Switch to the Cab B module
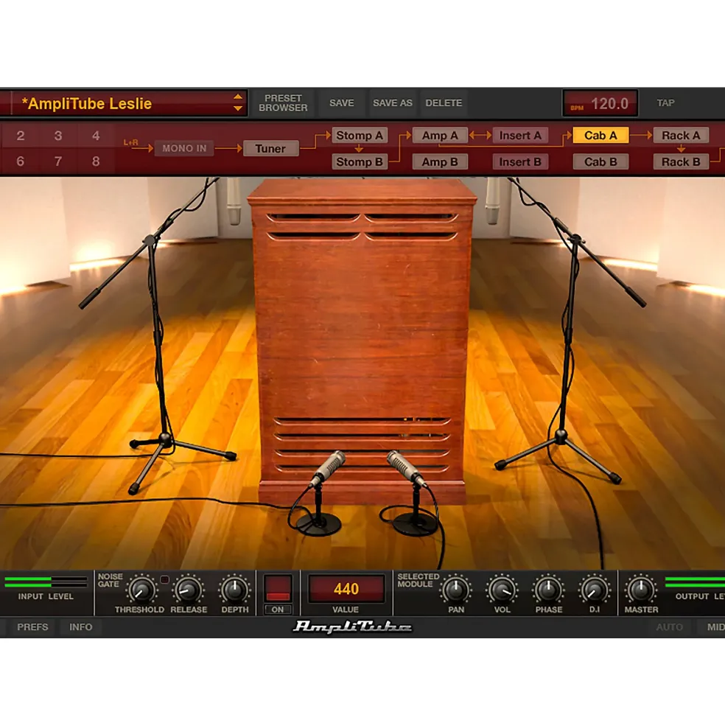Screen dimensions: 725x726 600,162
